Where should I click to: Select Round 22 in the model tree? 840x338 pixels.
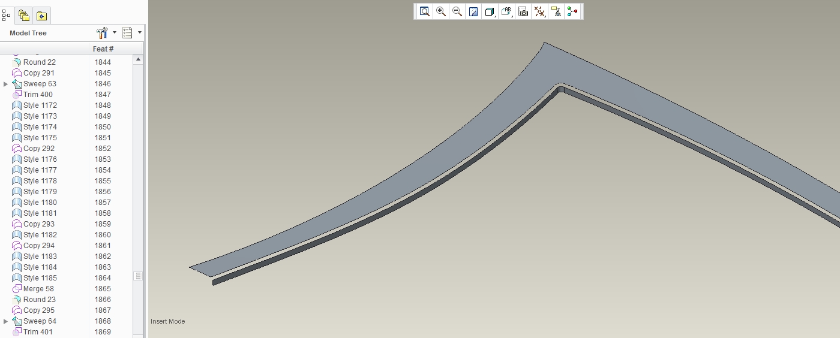(x=40, y=62)
